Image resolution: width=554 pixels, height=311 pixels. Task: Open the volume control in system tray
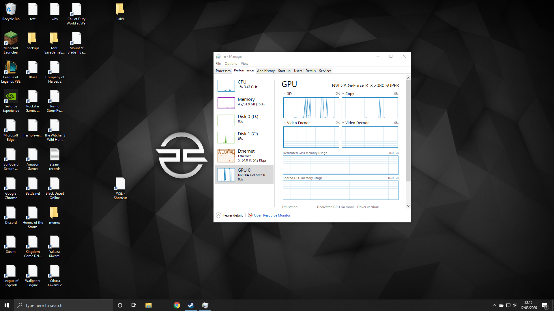[x=515, y=305]
